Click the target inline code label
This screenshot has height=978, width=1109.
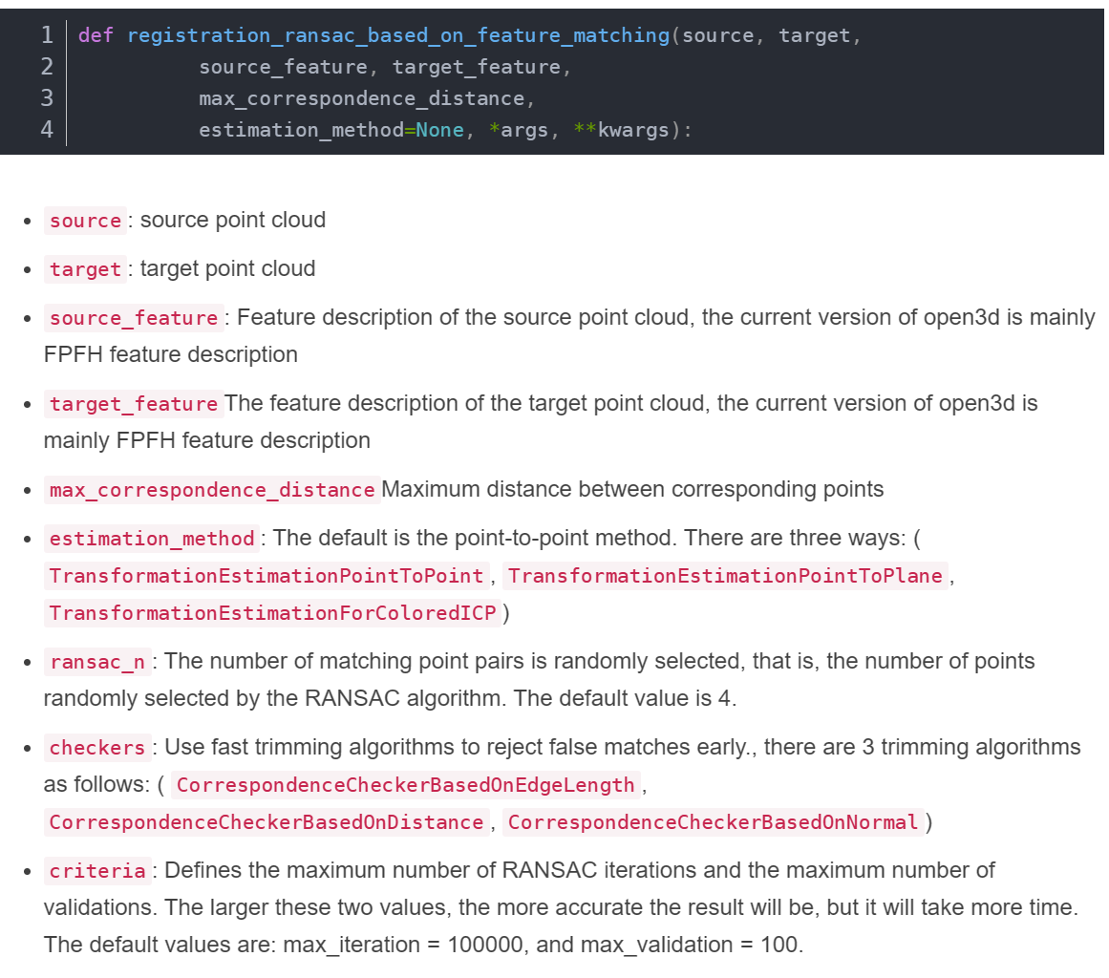click(x=84, y=269)
